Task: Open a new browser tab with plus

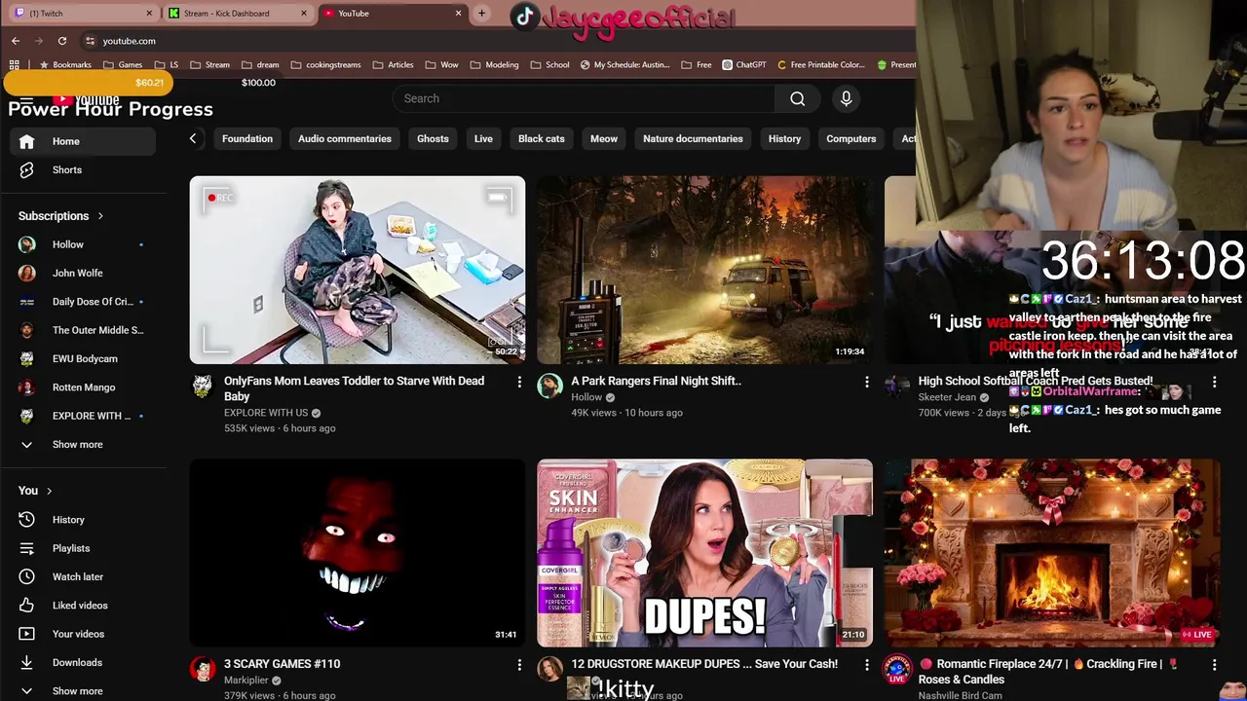Action: (481, 14)
